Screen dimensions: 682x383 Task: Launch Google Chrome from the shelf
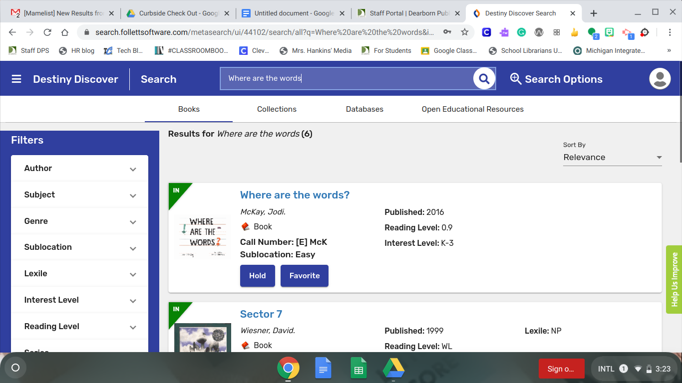click(288, 369)
